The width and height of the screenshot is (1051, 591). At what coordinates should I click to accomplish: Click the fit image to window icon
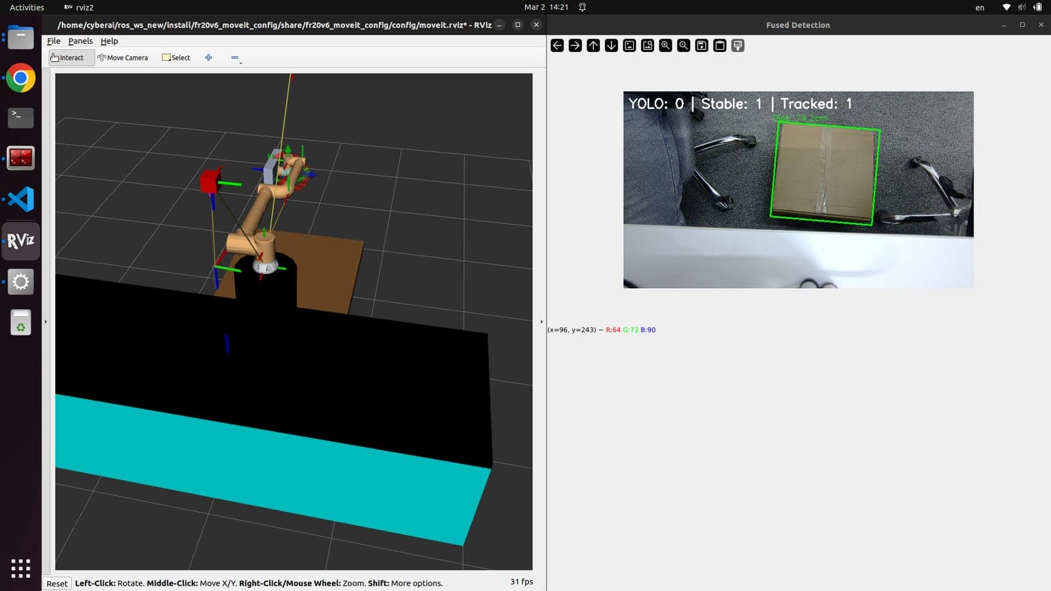click(648, 45)
